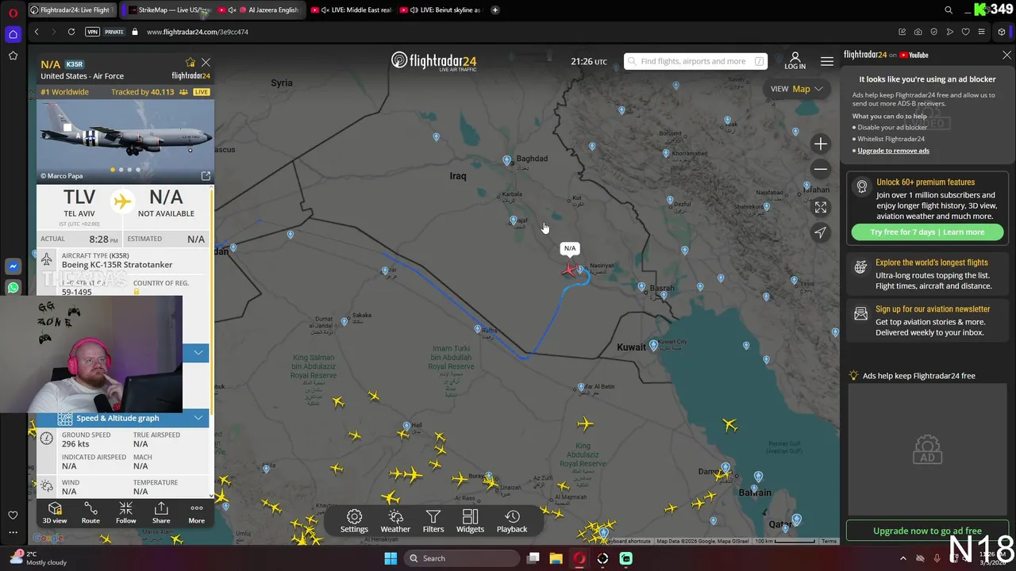Open the More options in flight panel
Screen dimensions: 1016x571
[196, 513]
